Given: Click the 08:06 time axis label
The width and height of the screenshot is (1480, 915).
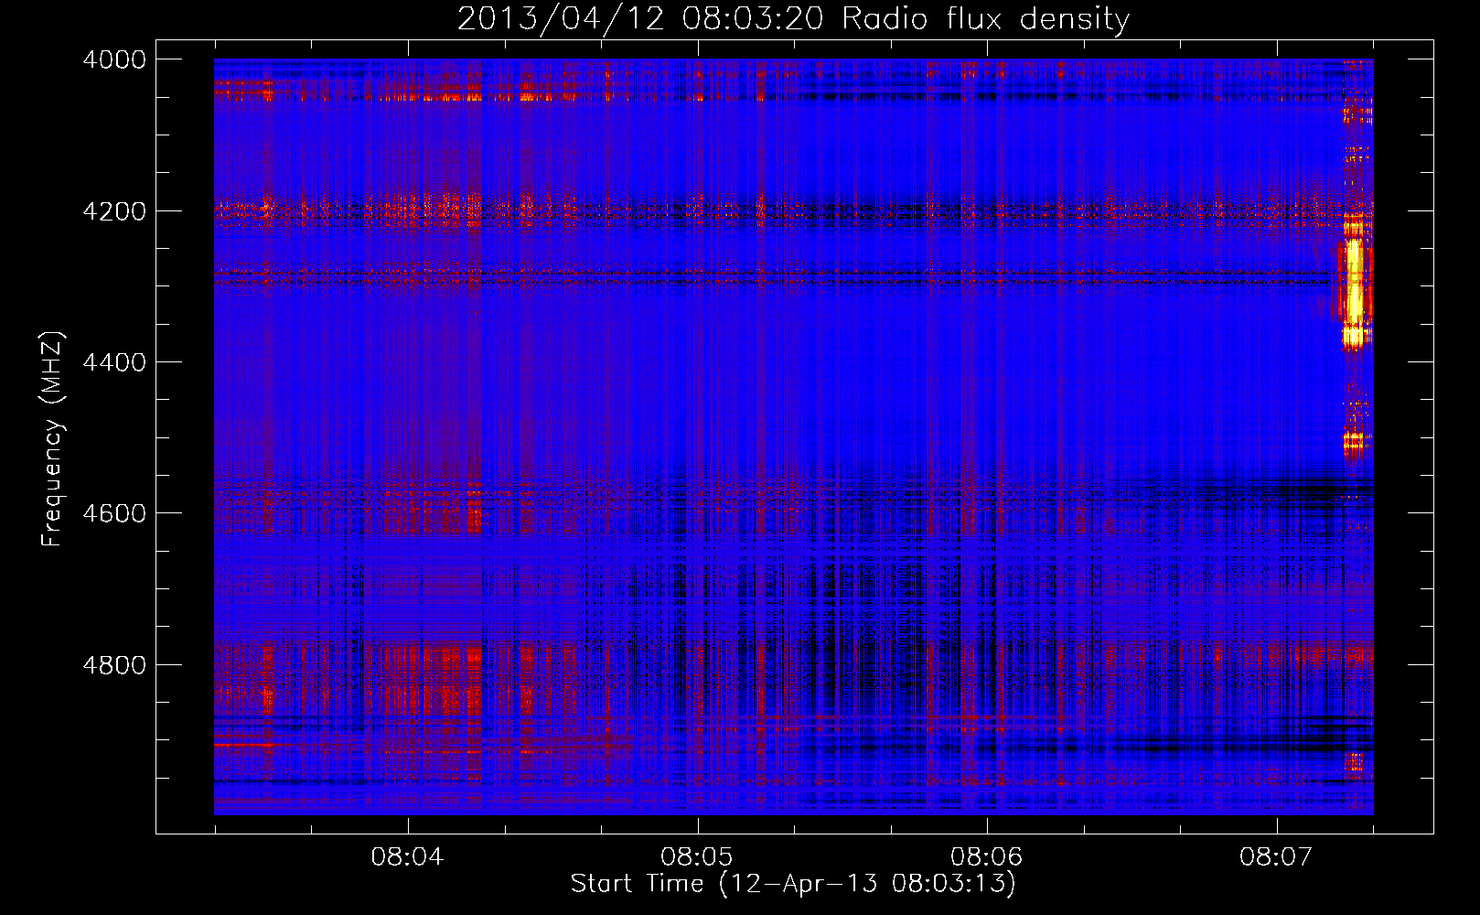Looking at the screenshot, I should (986, 856).
